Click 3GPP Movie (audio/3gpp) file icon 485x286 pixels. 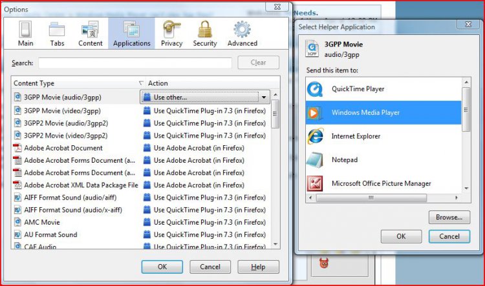[17, 97]
